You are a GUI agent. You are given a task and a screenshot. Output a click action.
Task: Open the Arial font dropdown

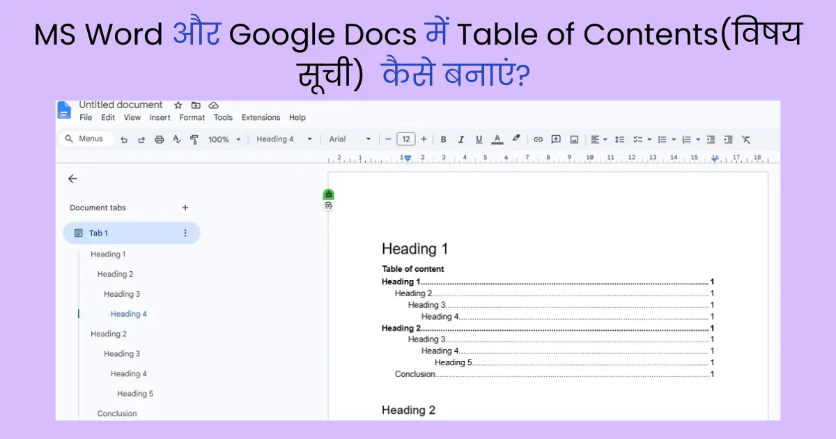point(350,139)
